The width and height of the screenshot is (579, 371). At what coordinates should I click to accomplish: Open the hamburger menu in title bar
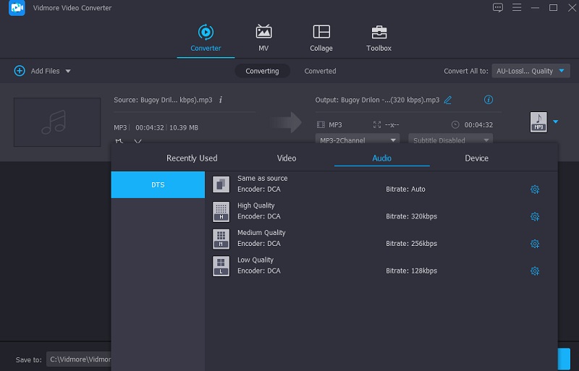click(516, 8)
